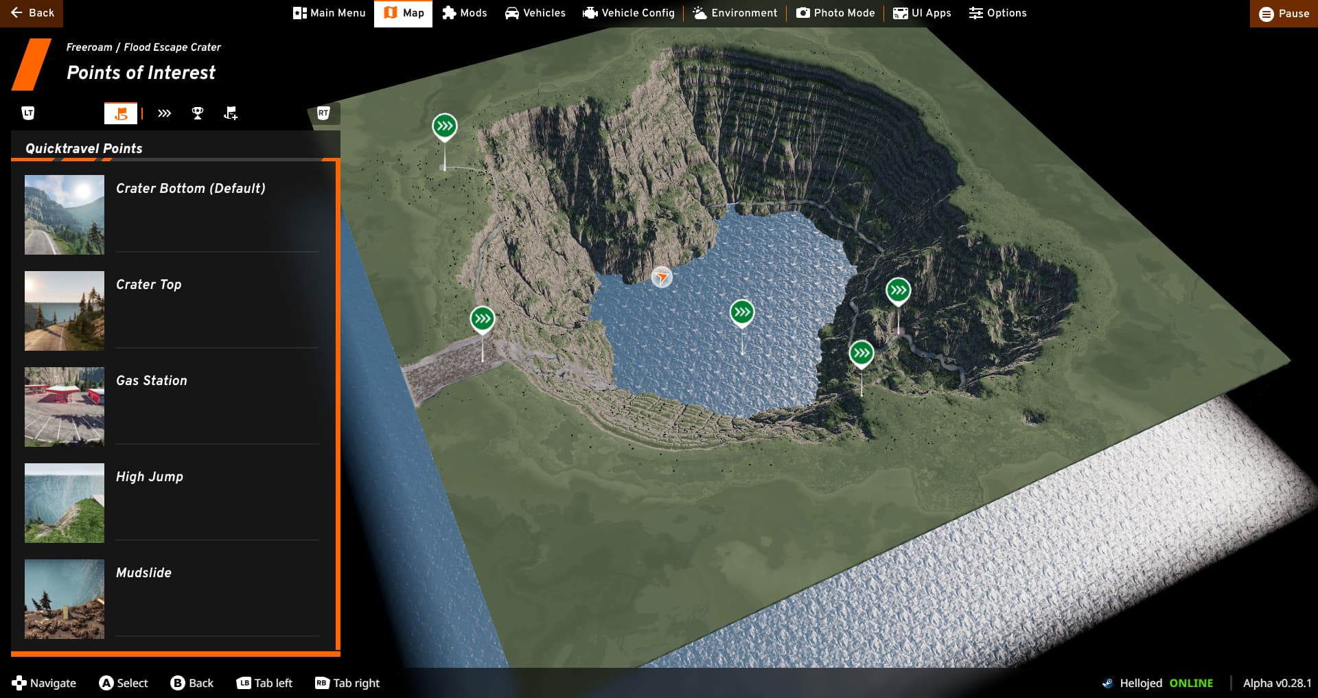Image resolution: width=1318 pixels, height=698 pixels.
Task: Open the Vehicles menu
Action: point(535,13)
